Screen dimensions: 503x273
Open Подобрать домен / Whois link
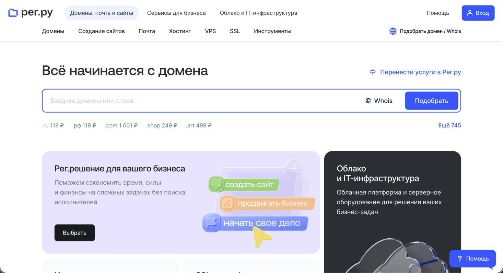[425, 31]
